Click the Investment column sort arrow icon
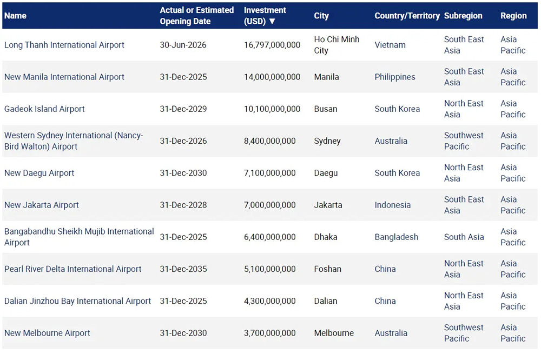 (x=272, y=22)
